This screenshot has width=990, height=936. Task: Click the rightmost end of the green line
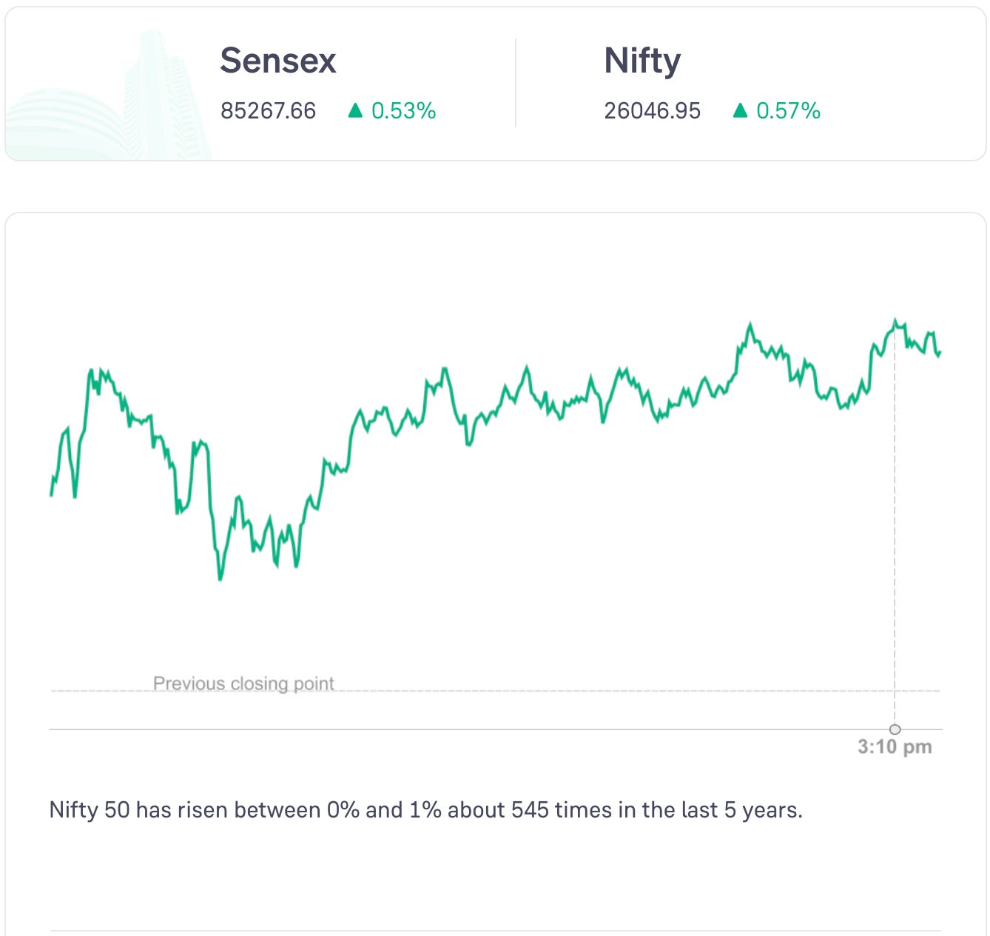(x=940, y=352)
